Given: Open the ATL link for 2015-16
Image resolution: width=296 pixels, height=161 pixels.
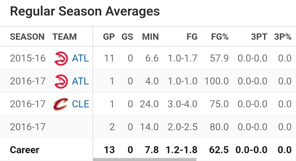Looking at the screenshot, I should [x=80, y=58].
